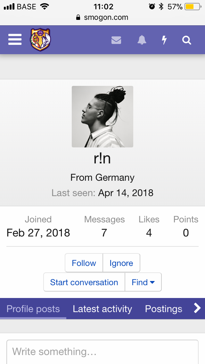The image size is (205, 364).
Task: Focus the 'Write something…' text box
Action: pos(102,352)
